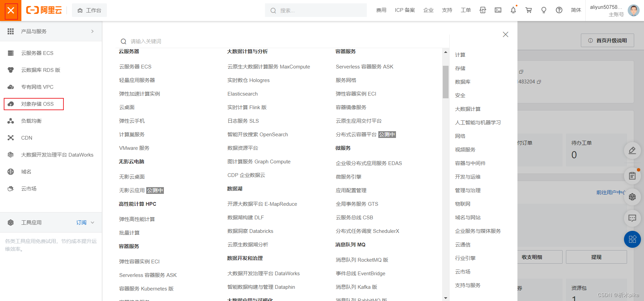Open 消息队列 RocketMQ 版 link
The image size is (644, 301).
(x=362, y=260)
